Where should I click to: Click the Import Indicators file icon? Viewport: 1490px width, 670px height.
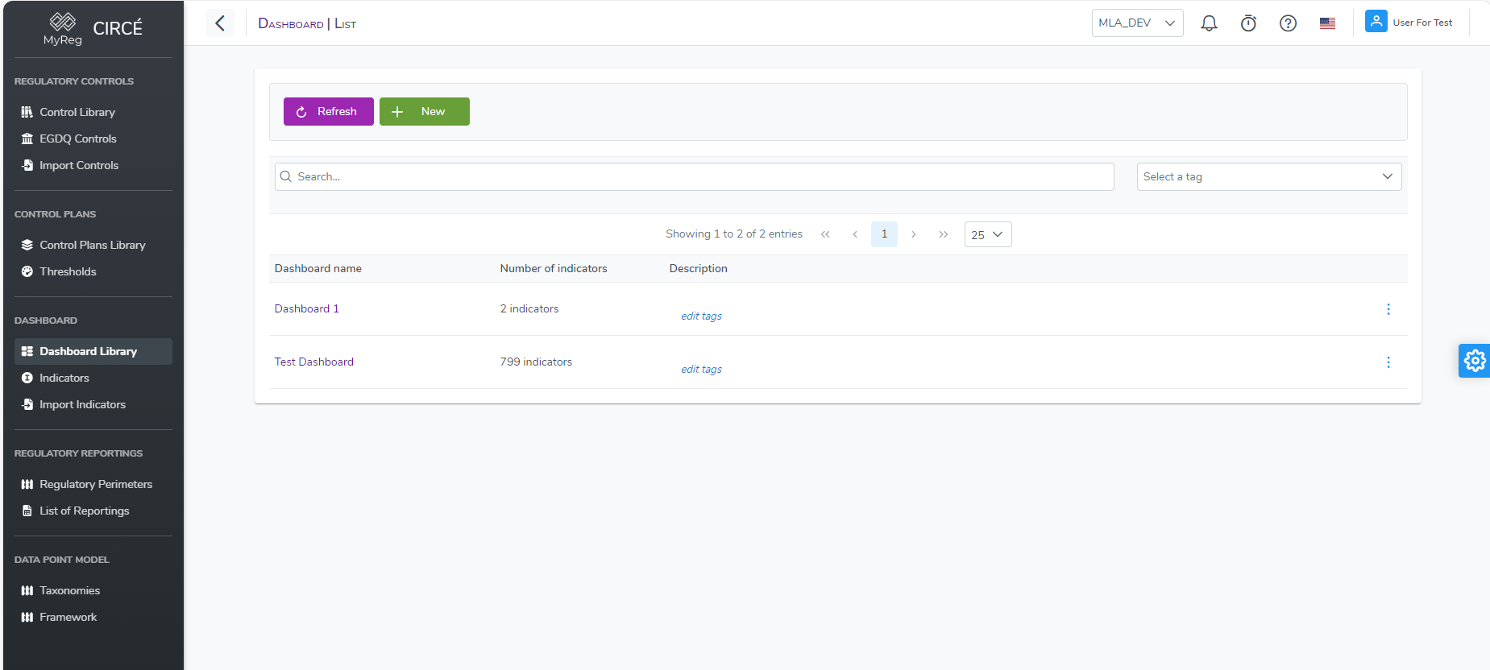27,404
